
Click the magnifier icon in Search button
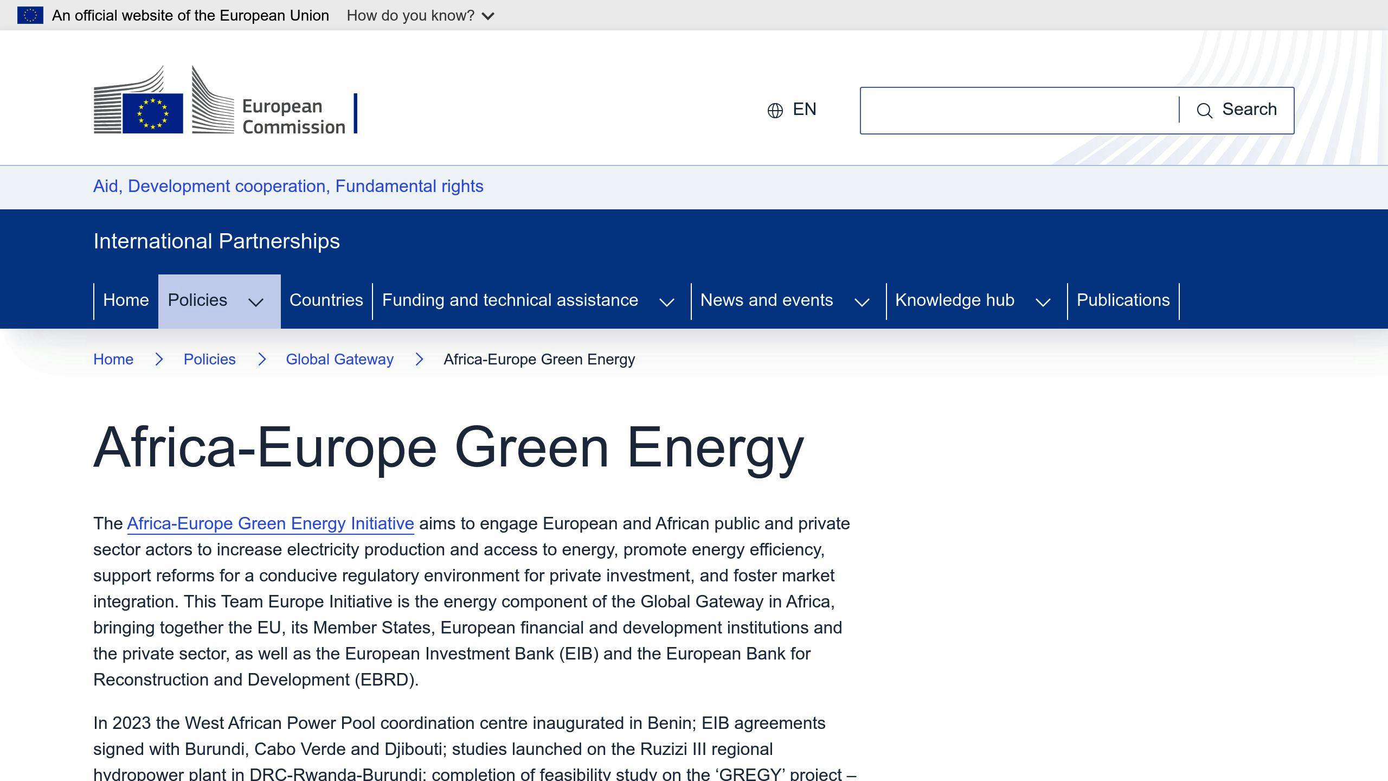click(x=1204, y=111)
